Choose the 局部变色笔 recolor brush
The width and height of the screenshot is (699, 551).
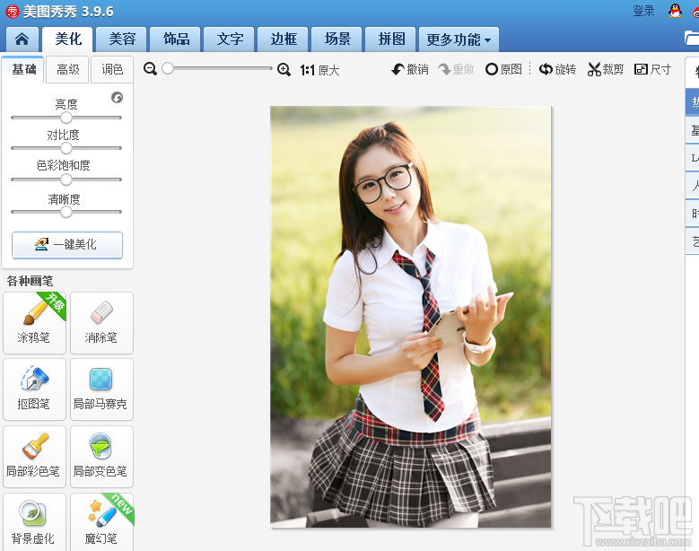(101, 456)
